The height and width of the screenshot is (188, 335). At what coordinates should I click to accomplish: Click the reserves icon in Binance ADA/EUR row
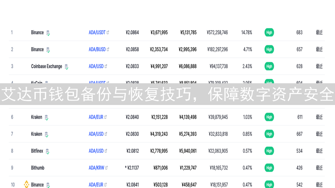(x=48, y=185)
